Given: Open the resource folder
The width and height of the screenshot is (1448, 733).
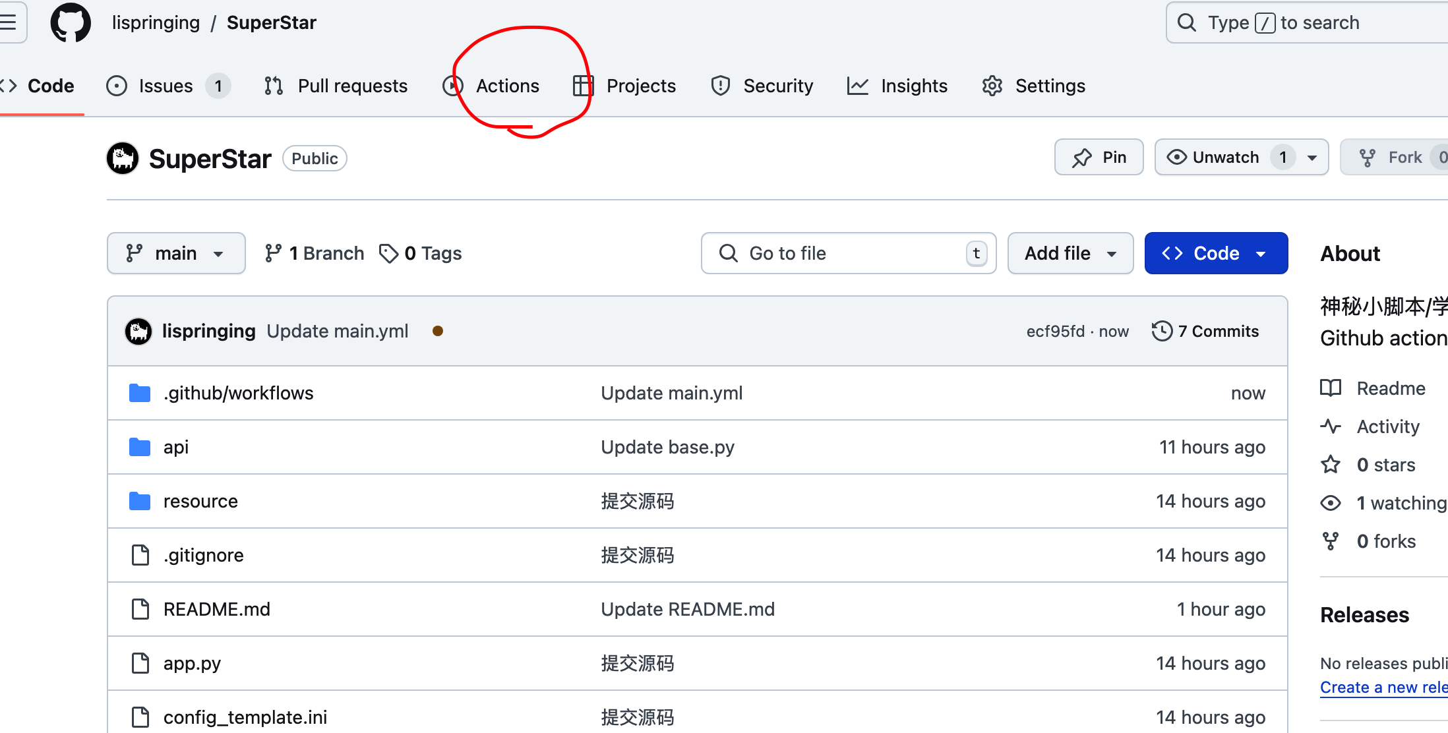Looking at the screenshot, I should pos(200,501).
